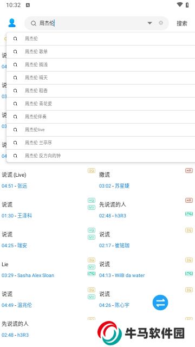
Task: Tap the MV badge for the song Lie
Action: (92, 267)
